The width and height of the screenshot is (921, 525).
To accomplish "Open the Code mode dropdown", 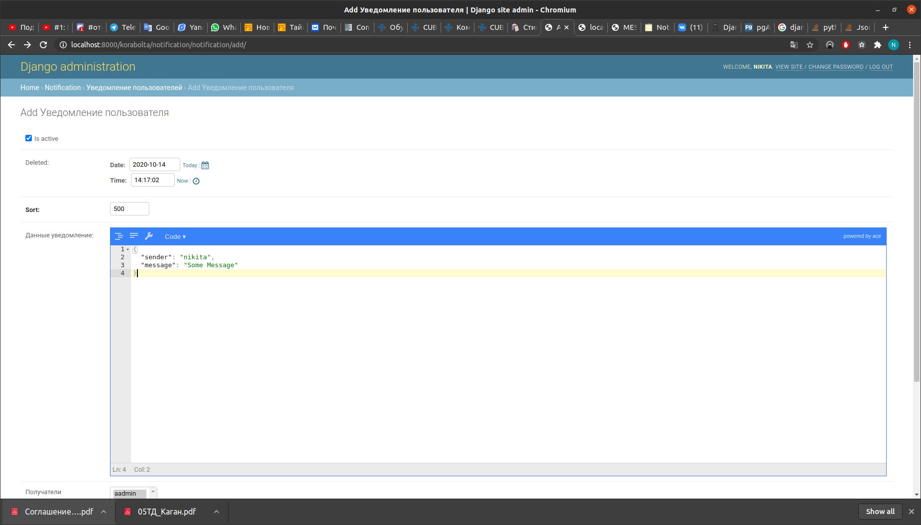I will tap(175, 236).
